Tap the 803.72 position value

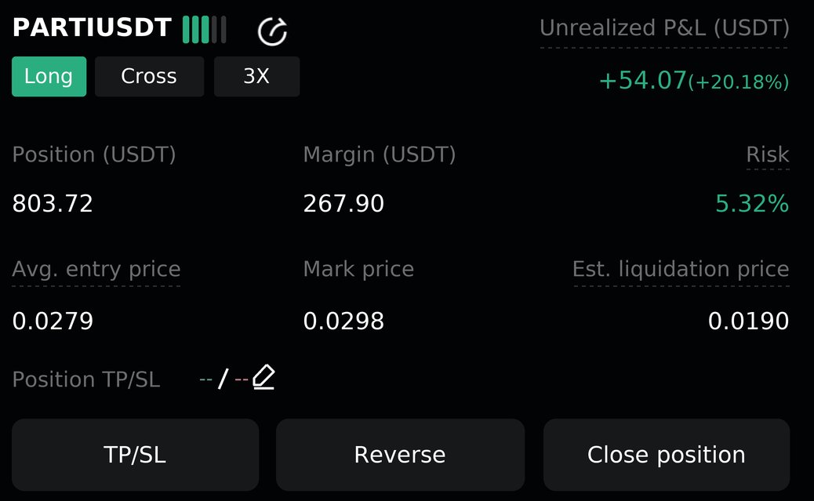[53, 203]
